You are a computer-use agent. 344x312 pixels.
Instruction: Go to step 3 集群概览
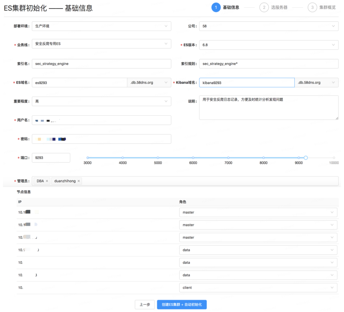(x=322, y=7)
